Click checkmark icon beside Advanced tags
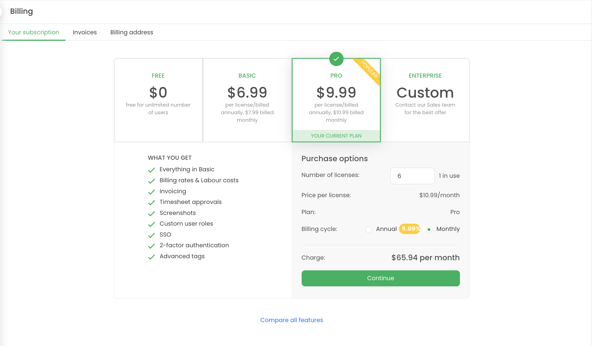 152,257
